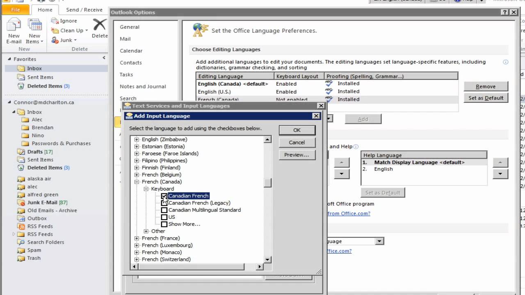Viewport: 525px width, 295px height.
Task: Select the Tasks options category
Action: pyautogui.click(x=126, y=75)
